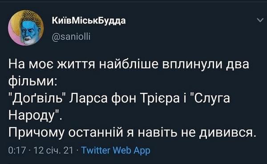Open the @saniolli handle link
The image size is (267, 164).
pos(71,36)
